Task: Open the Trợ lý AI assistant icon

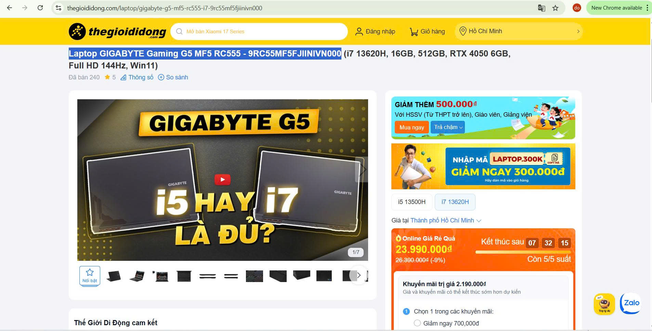Action: point(604,303)
